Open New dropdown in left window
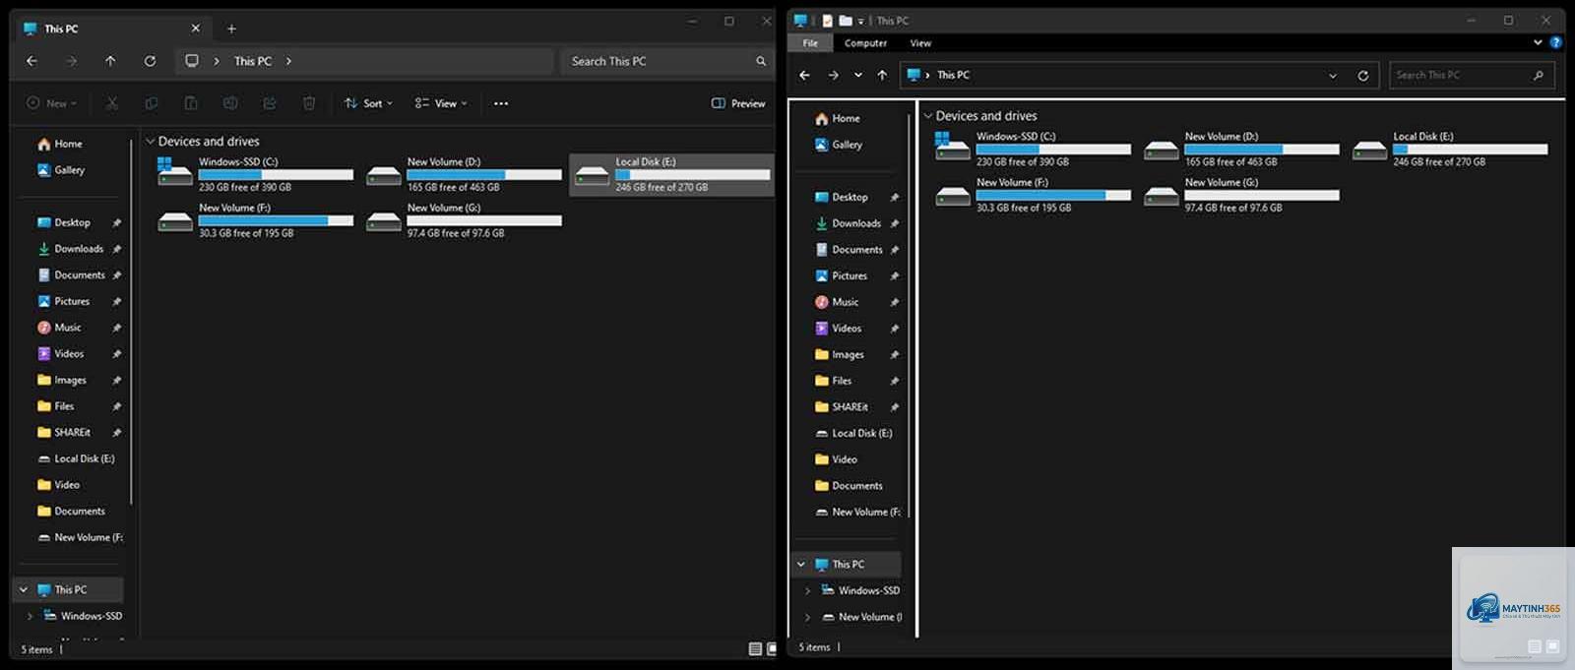1575x670 pixels. pos(51,103)
